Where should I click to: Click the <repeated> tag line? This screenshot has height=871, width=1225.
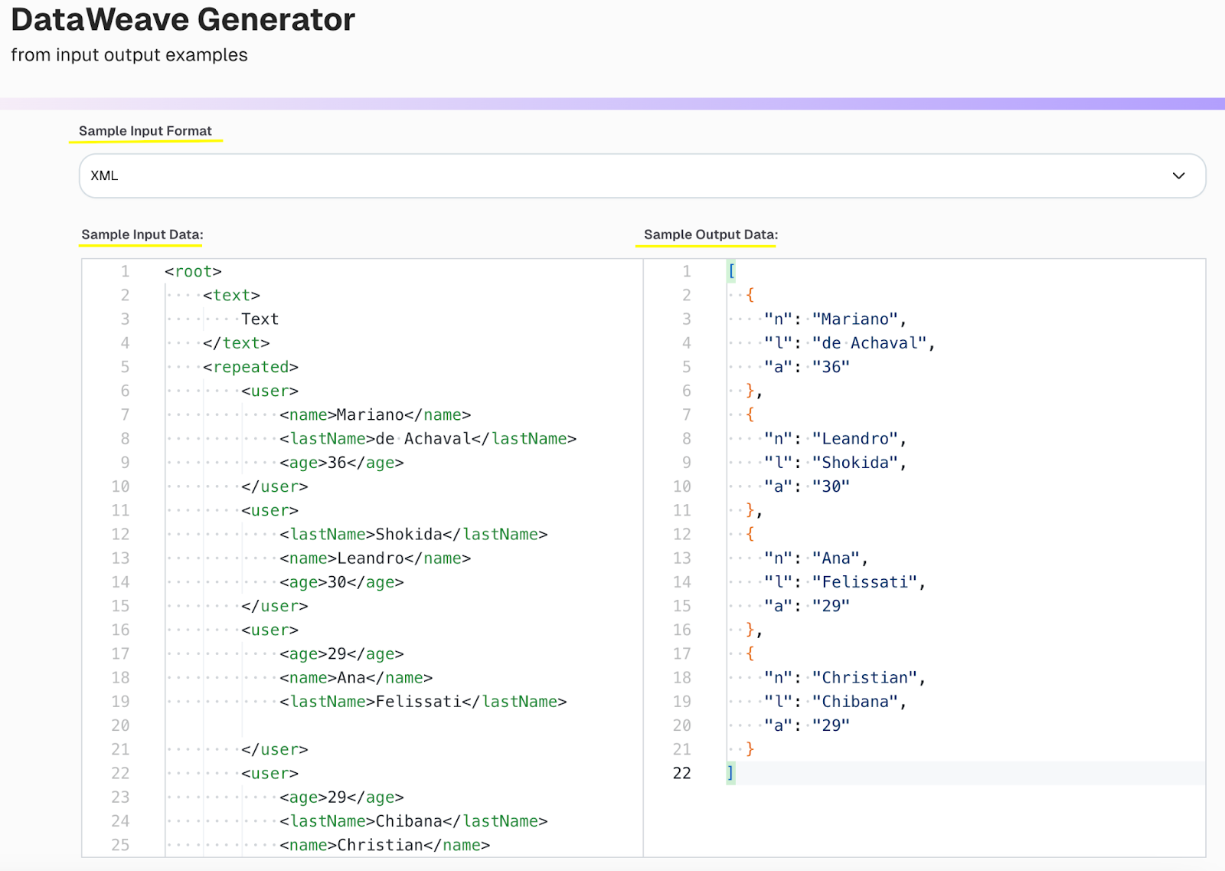(x=250, y=367)
